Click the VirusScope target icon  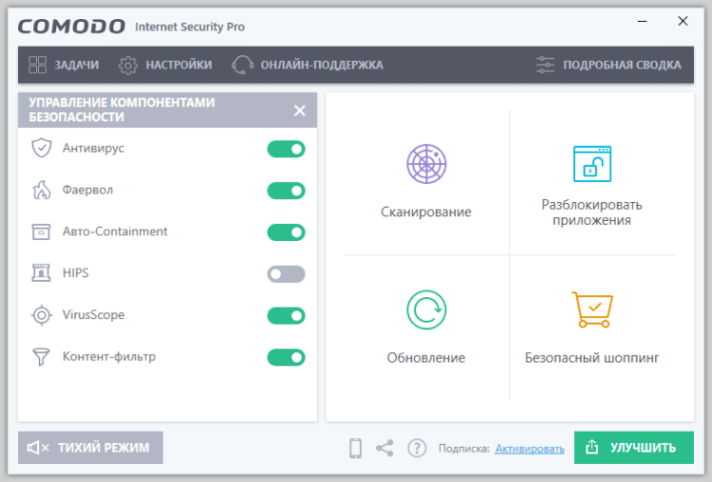click(x=41, y=315)
